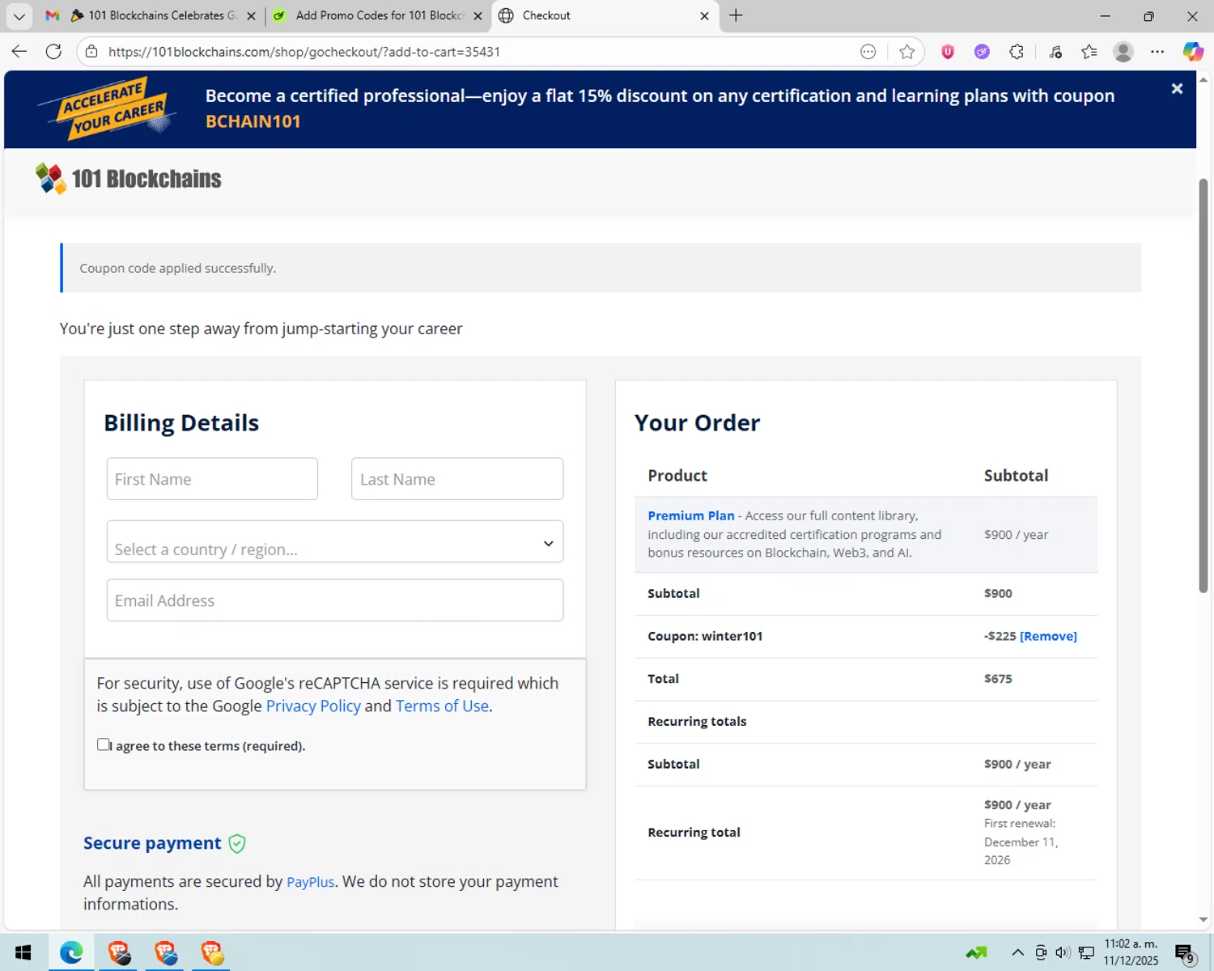
Task: Switch to Add Promo Codes tab
Action: coord(379,15)
